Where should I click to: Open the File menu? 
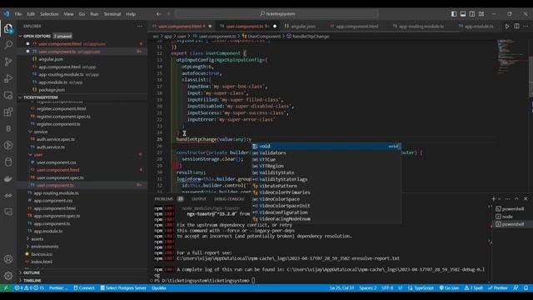click(18, 14)
